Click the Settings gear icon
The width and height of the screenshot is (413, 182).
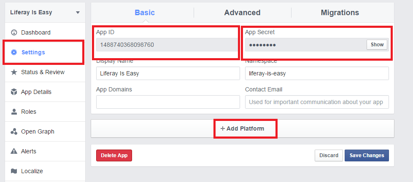point(13,52)
